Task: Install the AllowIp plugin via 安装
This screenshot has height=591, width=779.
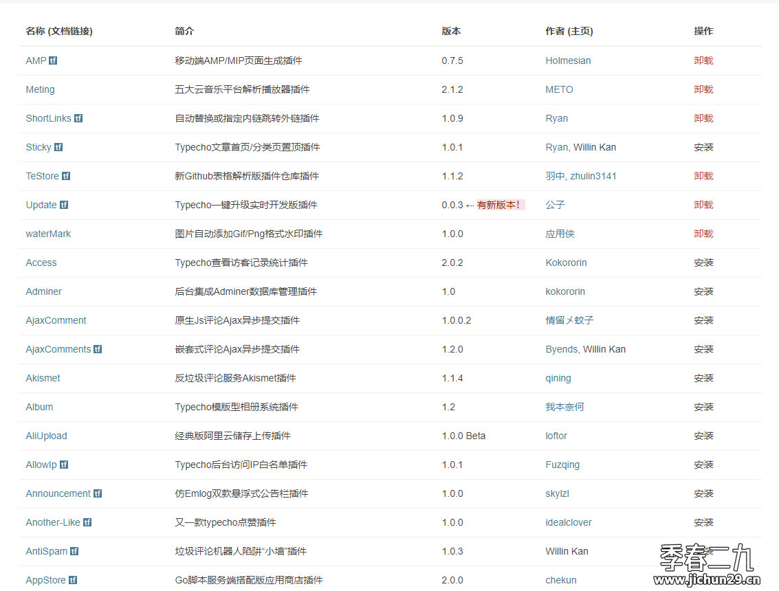Action: [x=703, y=465]
